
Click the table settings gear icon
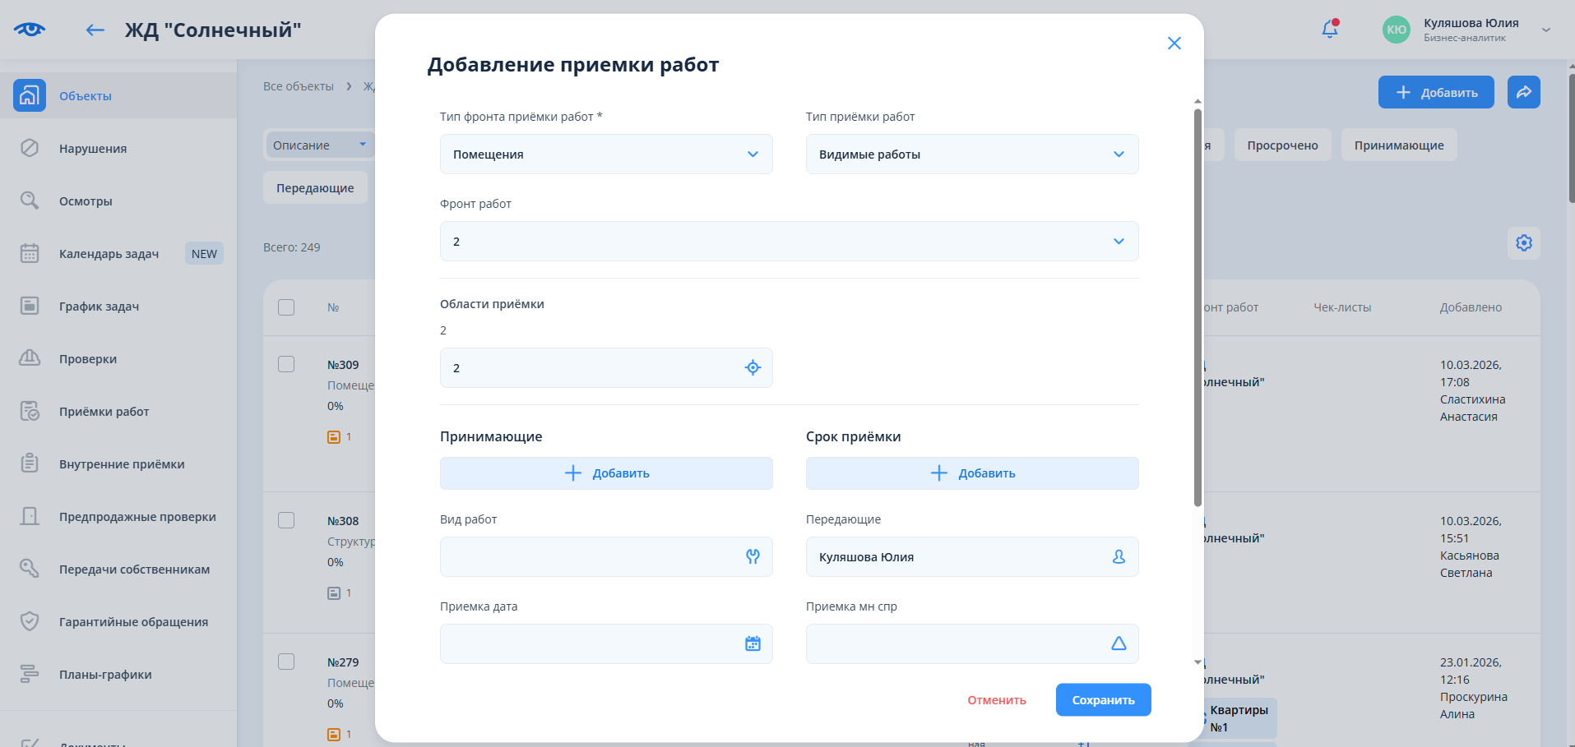(x=1523, y=243)
